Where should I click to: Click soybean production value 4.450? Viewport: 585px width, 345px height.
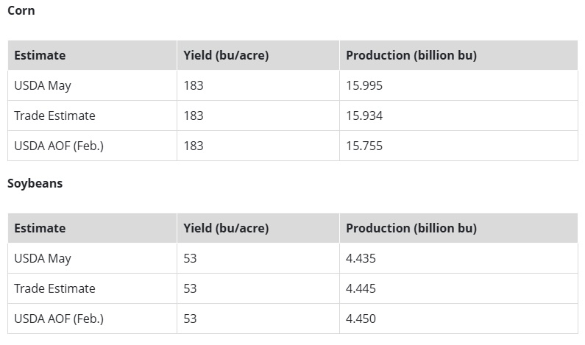click(x=361, y=319)
